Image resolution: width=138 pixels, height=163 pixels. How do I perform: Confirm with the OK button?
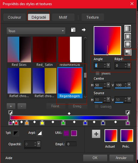click(95, 158)
